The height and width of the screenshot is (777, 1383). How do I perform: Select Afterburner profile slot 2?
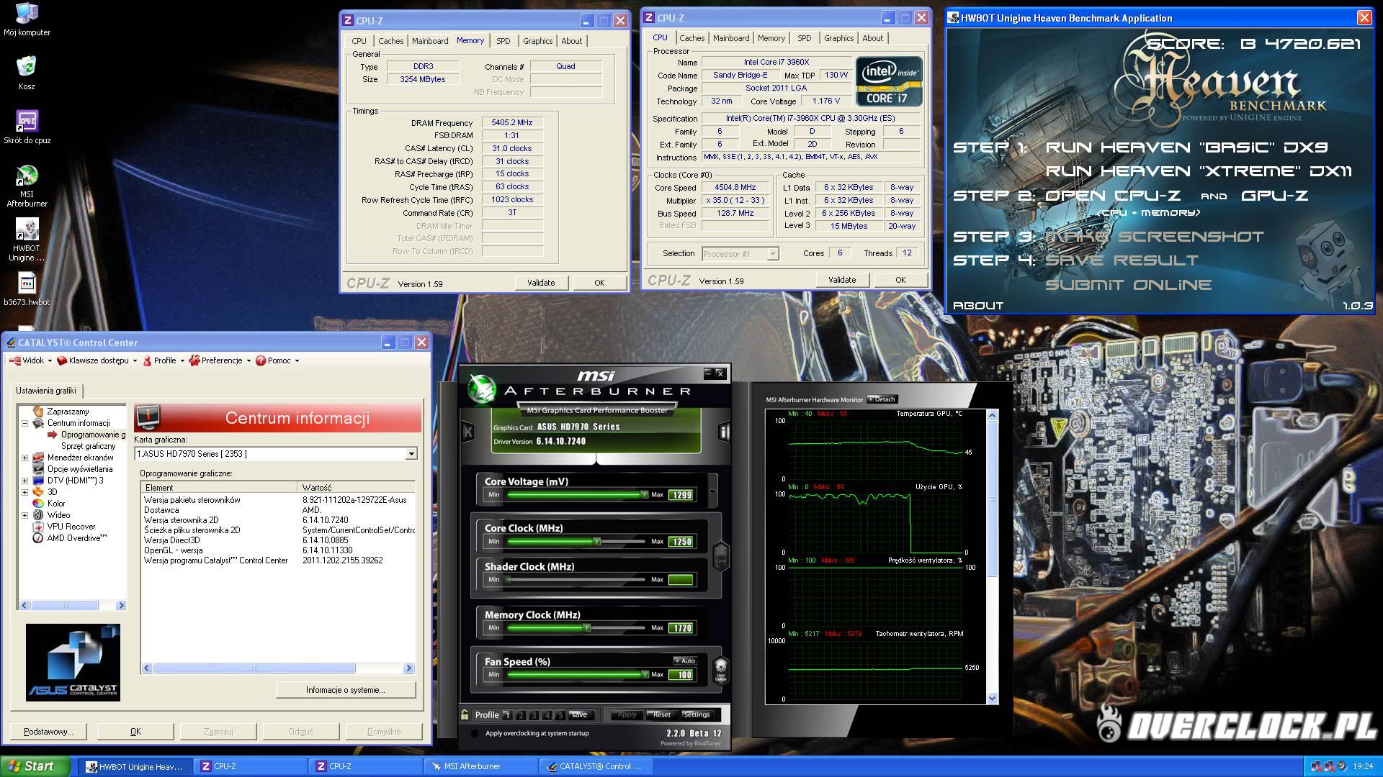coord(521,715)
